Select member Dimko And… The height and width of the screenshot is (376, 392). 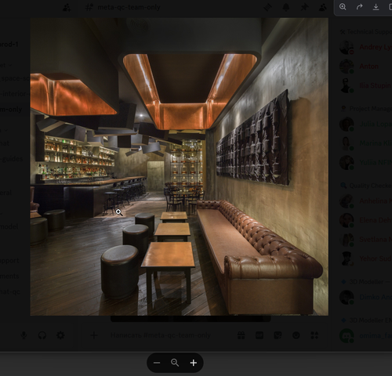tap(365, 297)
